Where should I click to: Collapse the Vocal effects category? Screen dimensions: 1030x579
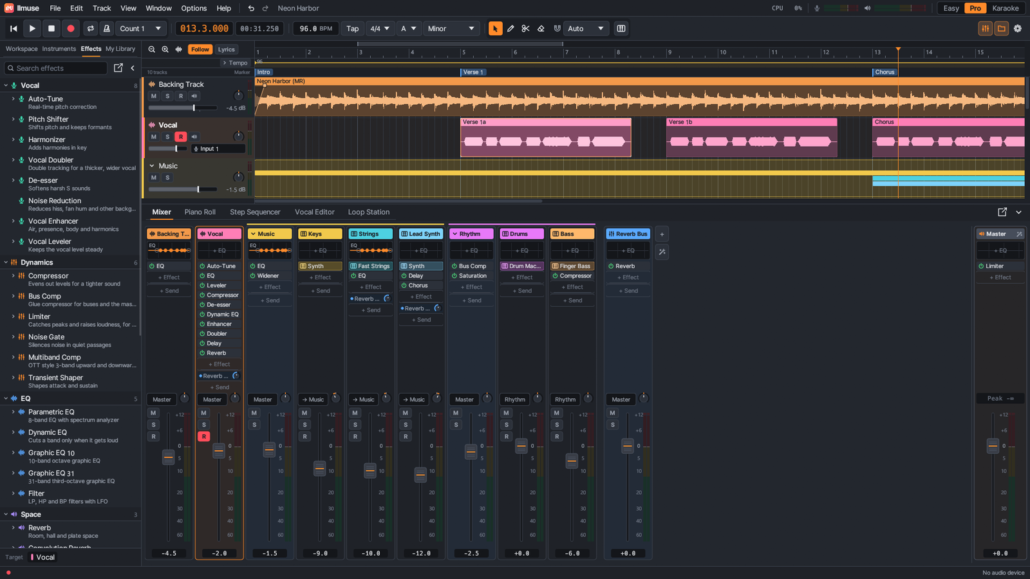(x=6, y=86)
